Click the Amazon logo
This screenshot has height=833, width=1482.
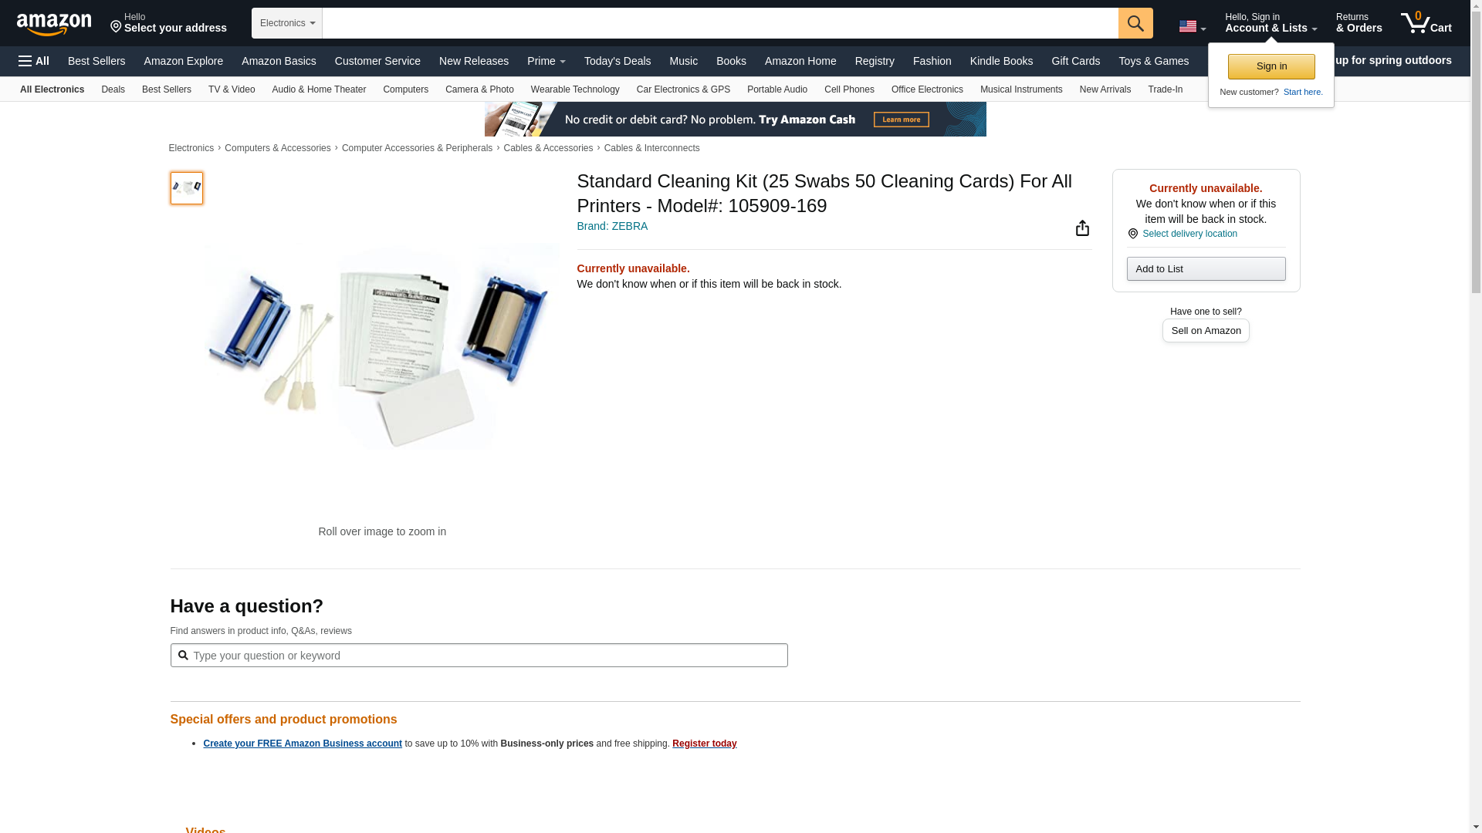coord(54,24)
